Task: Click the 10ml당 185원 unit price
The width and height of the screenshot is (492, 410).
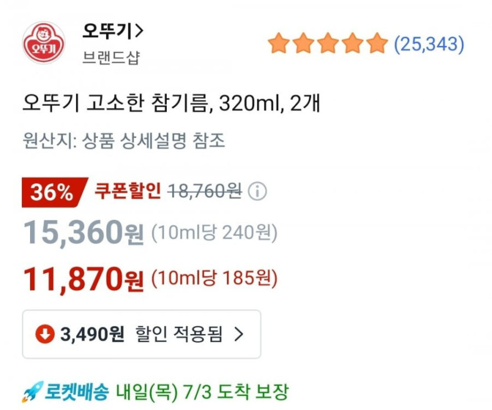Action: [x=214, y=277]
